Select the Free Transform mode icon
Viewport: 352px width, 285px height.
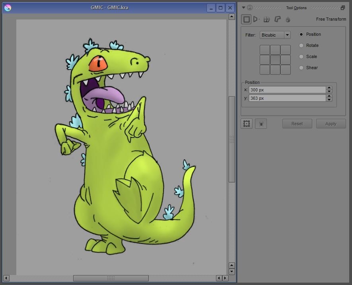[x=246, y=19]
